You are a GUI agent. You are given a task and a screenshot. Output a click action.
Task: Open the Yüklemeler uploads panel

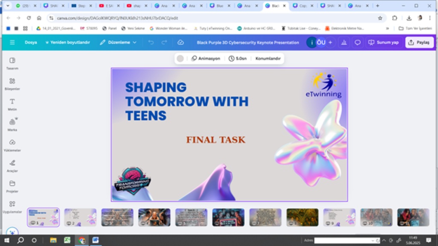tap(12, 145)
